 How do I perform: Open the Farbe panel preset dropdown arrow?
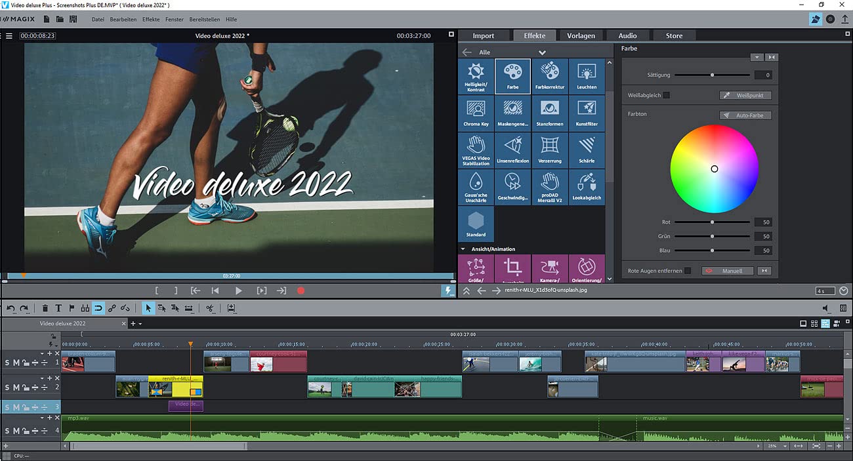pyautogui.click(x=757, y=58)
